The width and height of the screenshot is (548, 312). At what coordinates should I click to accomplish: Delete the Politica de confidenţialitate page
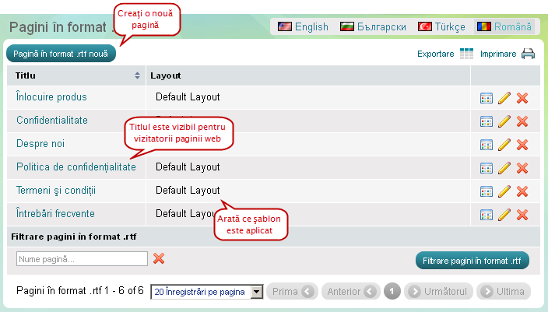pyautogui.click(x=522, y=168)
